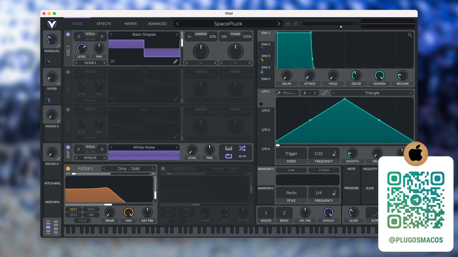Image resolution: width=458 pixels, height=257 pixels.
Task: Click the Filter 1 low-pass shape icon
Action: click(x=68, y=174)
